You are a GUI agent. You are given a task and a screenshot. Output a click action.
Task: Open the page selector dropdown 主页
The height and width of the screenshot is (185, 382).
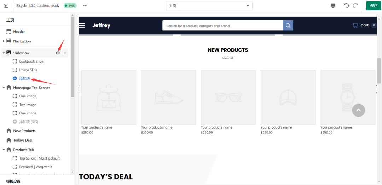tap(209, 6)
